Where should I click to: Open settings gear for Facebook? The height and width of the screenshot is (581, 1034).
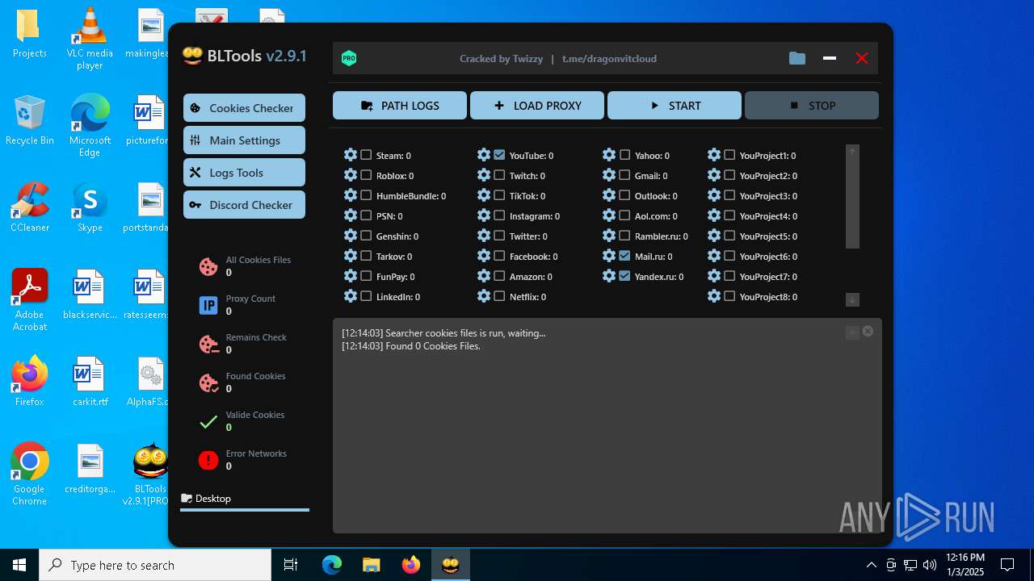(484, 256)
